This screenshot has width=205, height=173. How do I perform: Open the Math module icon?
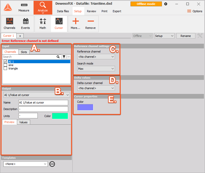point(43,24)
